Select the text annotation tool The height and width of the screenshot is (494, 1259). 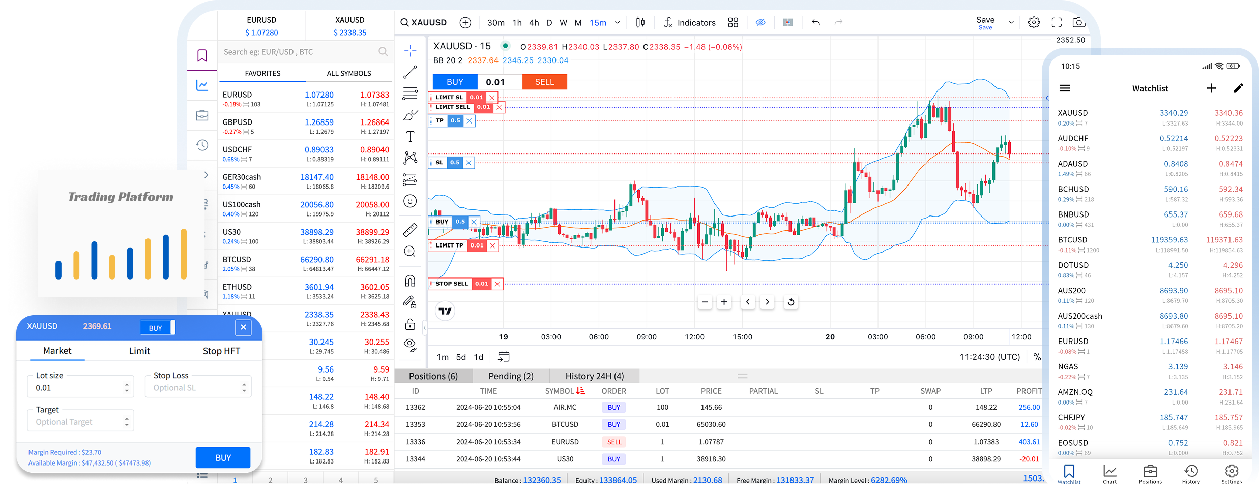tap(410, 136)
